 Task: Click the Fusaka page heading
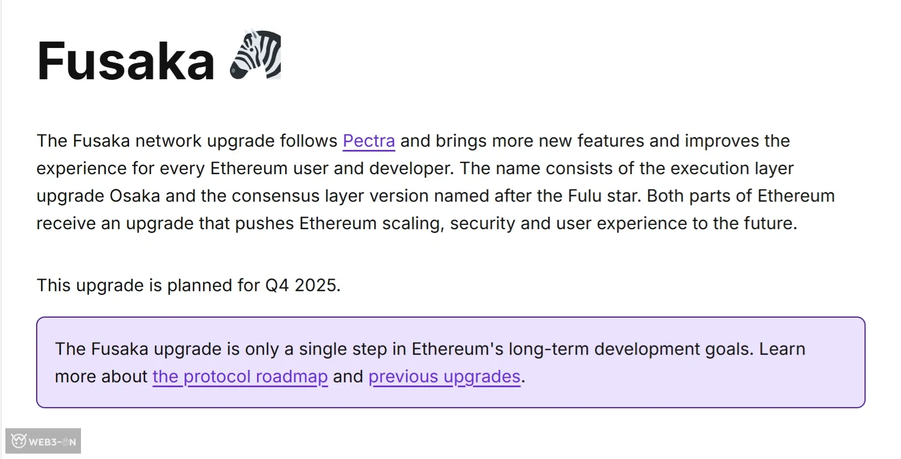click(x=126, y=61)
